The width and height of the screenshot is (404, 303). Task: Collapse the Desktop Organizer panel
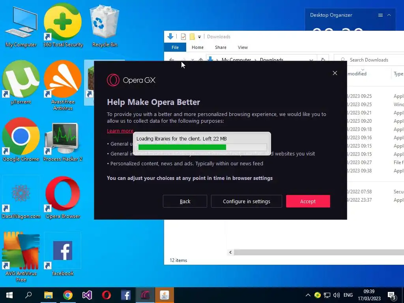[x=389, y=15]
